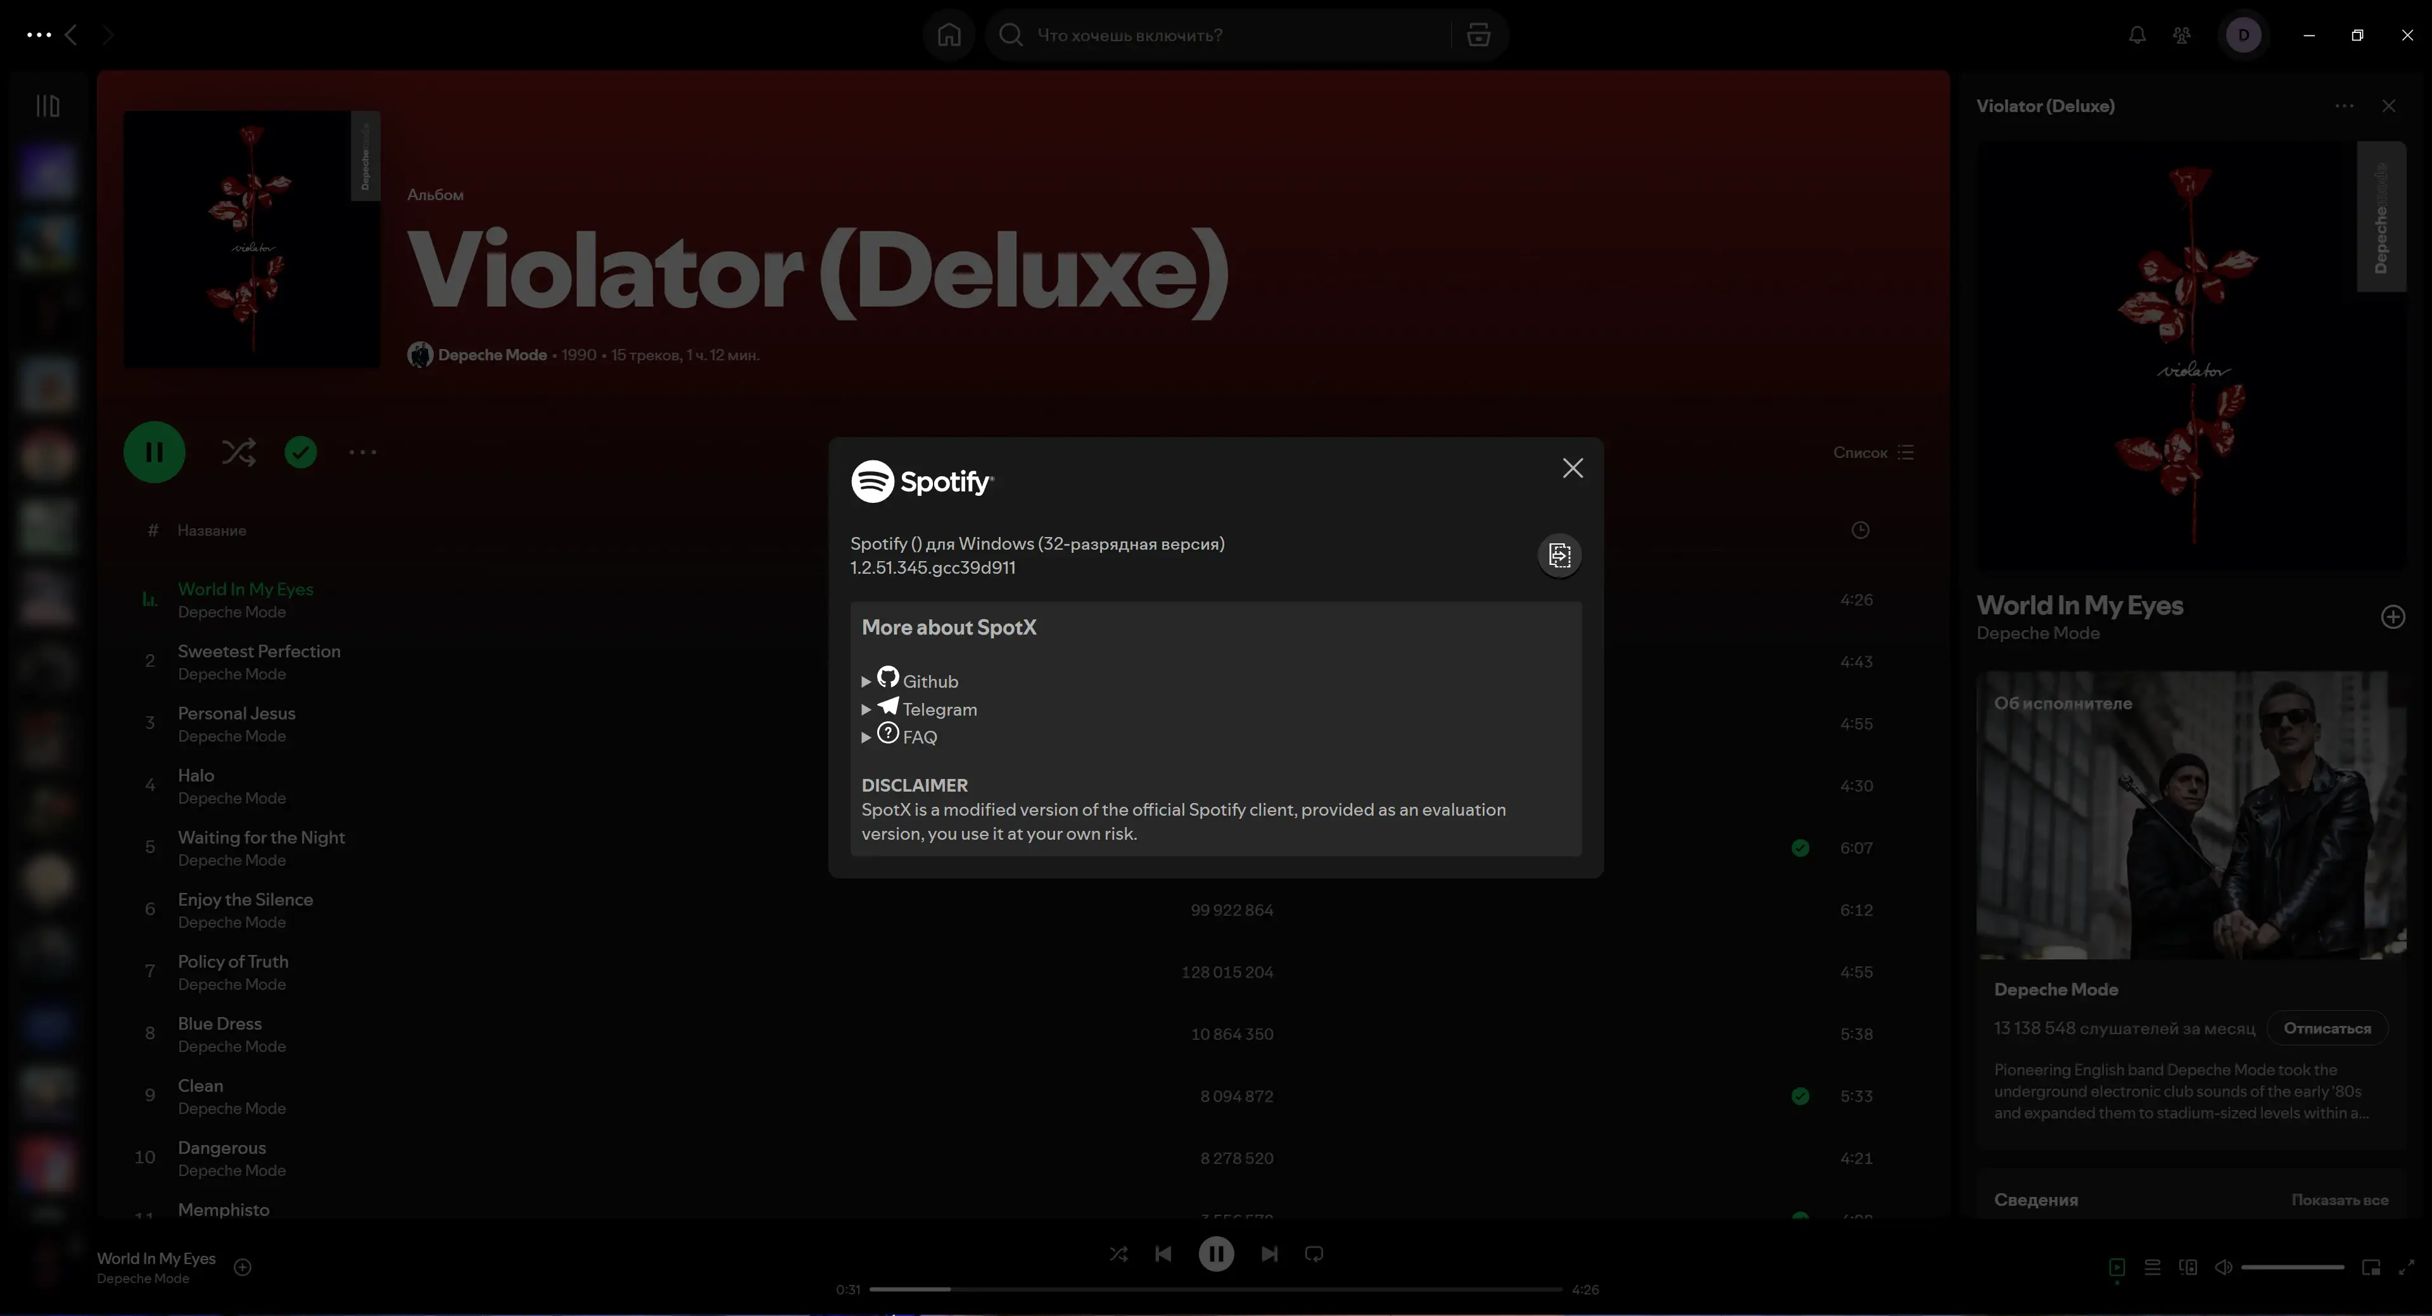Mute using the volume speaker icon
The width and height of the screenshot is (2432, 1316).
(x=2224, y=1267)
